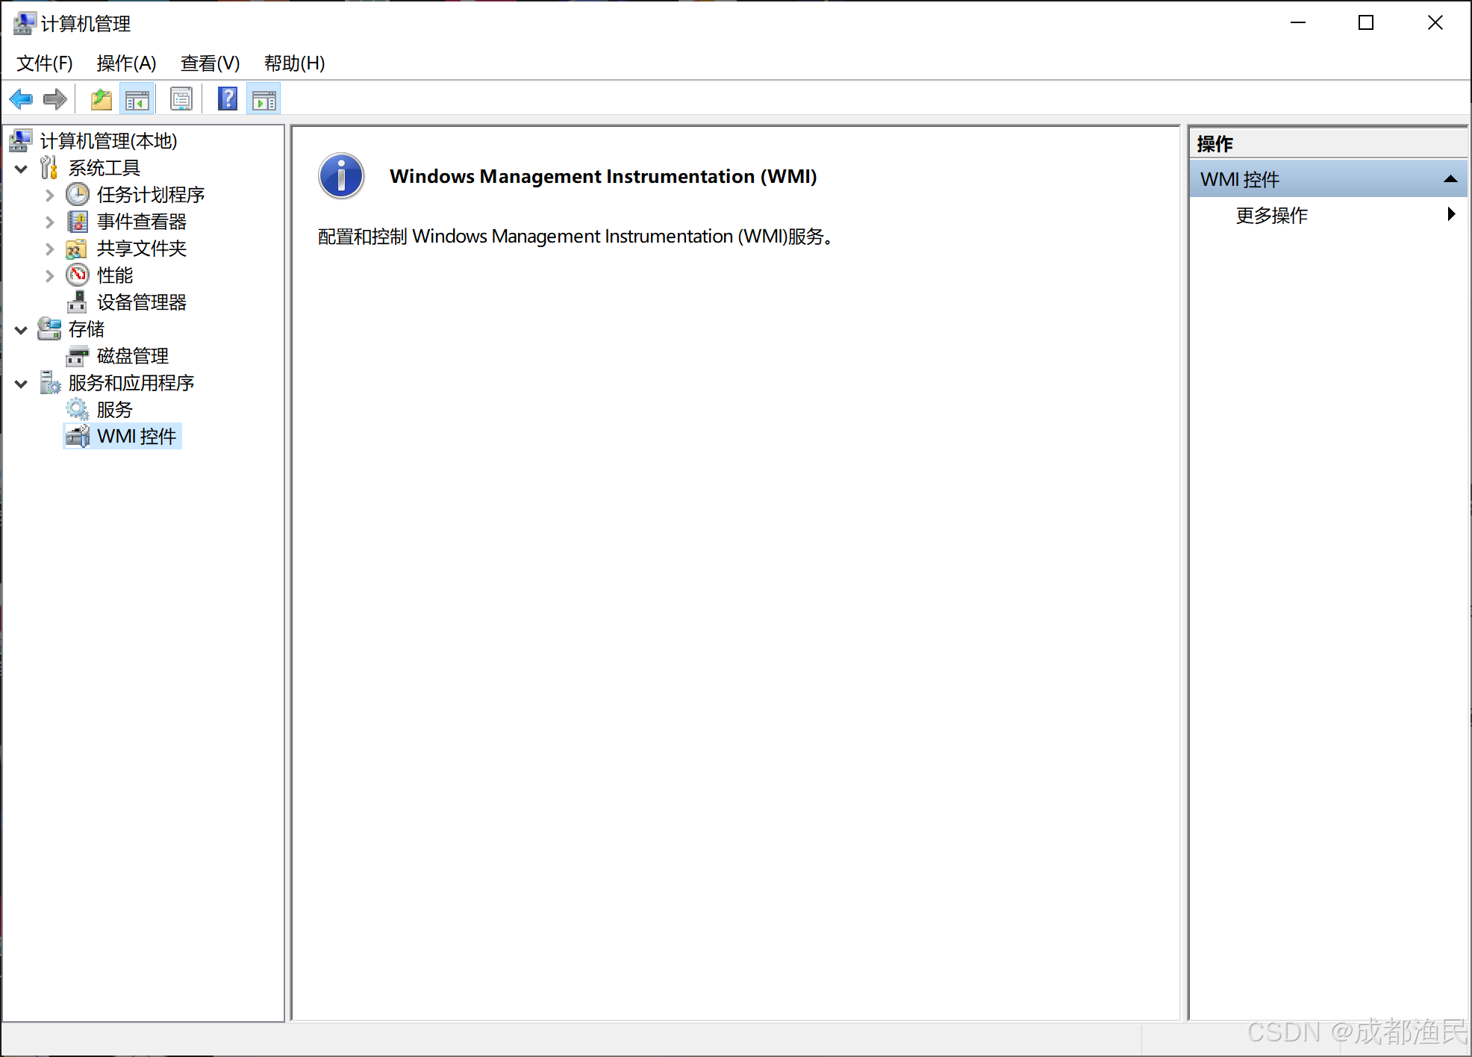Expand the 事件查看器 node chevron
The height and width of the screenshot is (1057, 1472).
point(49,222)
